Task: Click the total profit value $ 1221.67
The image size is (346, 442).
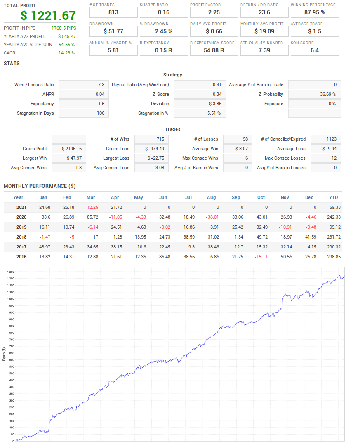Action: [x=48, y=16]
